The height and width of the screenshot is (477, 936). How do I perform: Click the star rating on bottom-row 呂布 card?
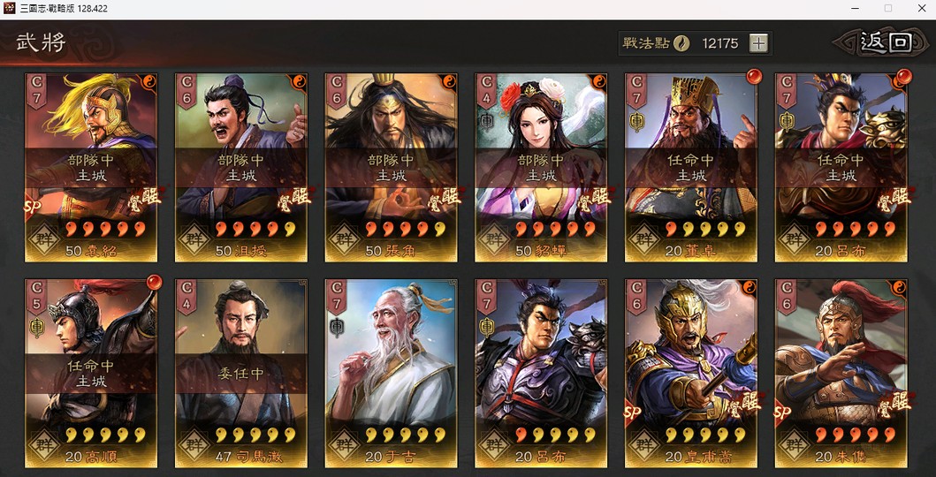(x=555, y=435)
